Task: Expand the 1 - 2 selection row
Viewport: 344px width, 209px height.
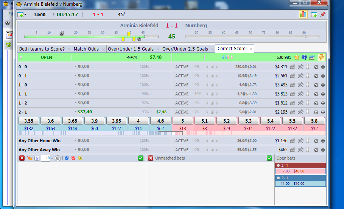Action: coord(316,103)
